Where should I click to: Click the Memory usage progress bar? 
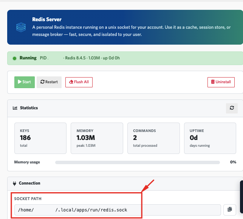pyautogui.click(x=138, y=162)
